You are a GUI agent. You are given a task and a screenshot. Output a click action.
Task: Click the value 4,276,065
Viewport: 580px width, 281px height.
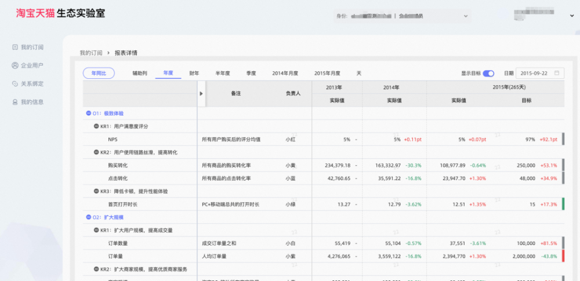point(338,256)
